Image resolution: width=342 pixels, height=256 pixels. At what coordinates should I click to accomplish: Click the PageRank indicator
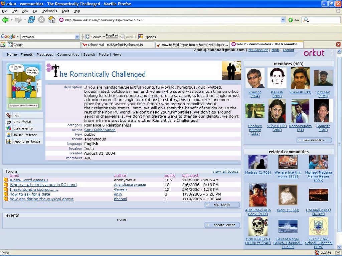[112, 37]
